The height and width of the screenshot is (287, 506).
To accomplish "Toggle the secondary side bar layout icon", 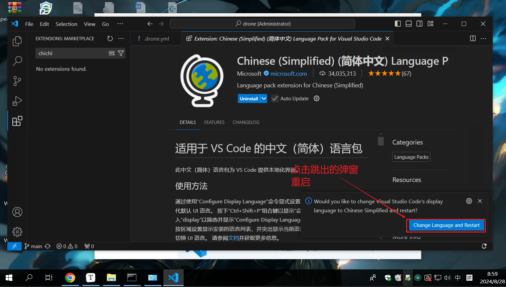I will tap(420, 24).
